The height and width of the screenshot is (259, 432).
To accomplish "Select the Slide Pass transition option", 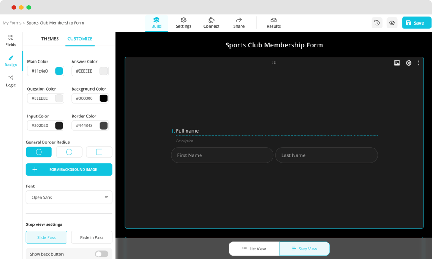I will click(46, 237).
